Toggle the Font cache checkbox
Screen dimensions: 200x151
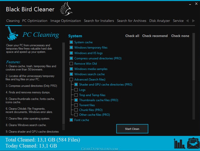(x=71, y=120)
